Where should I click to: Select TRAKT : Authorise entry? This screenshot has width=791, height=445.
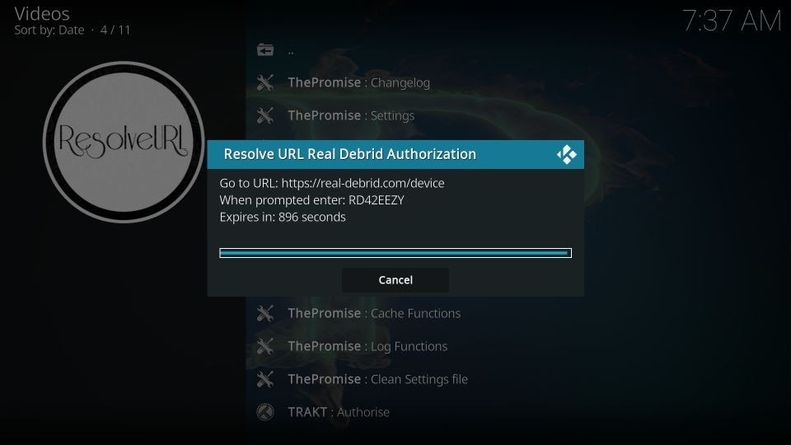point(339,412)
